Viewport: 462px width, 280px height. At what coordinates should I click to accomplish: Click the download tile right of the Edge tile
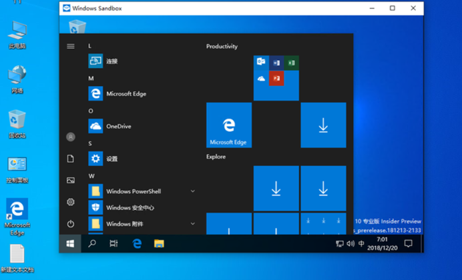[323, 125]
